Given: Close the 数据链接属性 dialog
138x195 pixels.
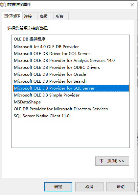Looking at the screenshot, I should tap(132, 5).
